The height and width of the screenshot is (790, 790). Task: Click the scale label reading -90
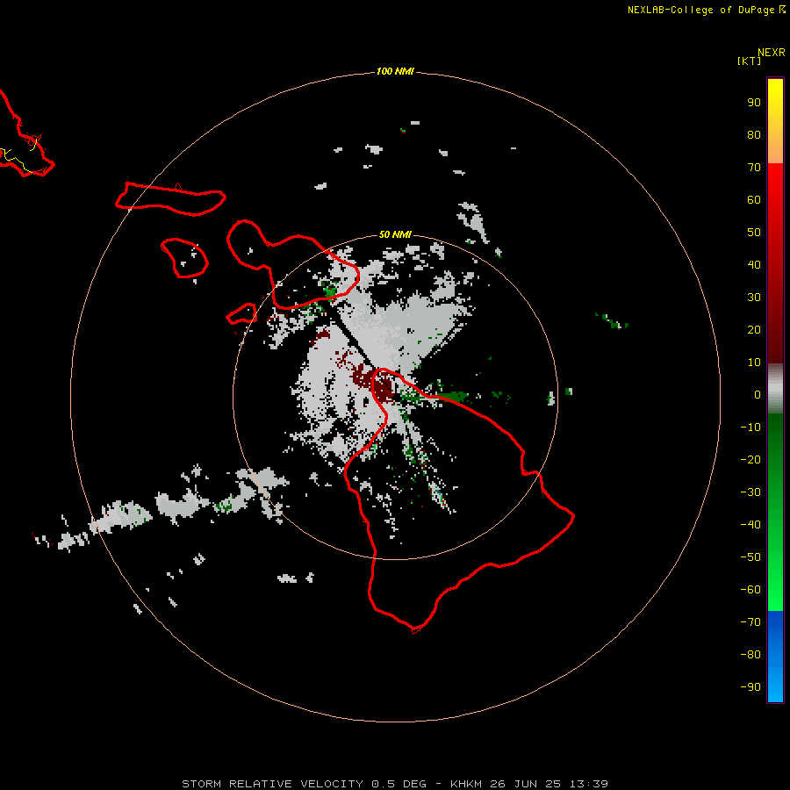750,687
